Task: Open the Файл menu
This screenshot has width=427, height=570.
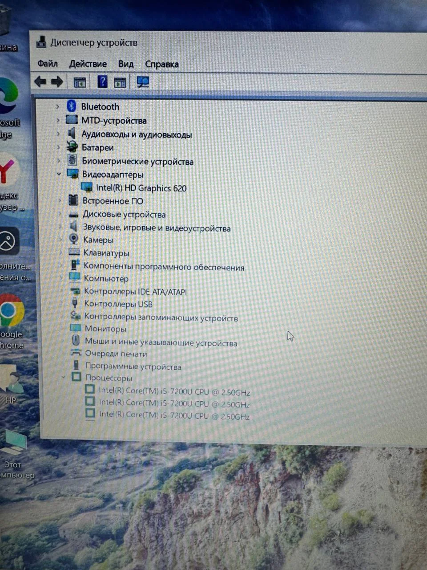Action: (x=48, y=63)
